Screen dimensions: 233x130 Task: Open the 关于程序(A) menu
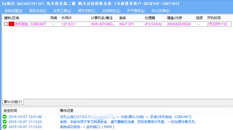(135, 11)
